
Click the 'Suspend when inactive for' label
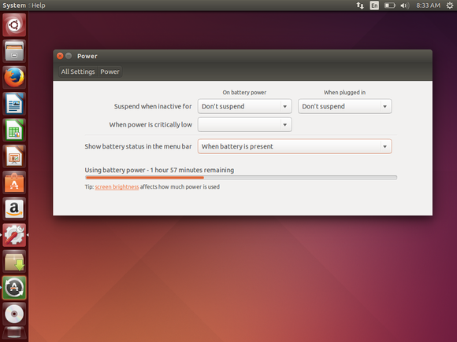coord(153,106)
